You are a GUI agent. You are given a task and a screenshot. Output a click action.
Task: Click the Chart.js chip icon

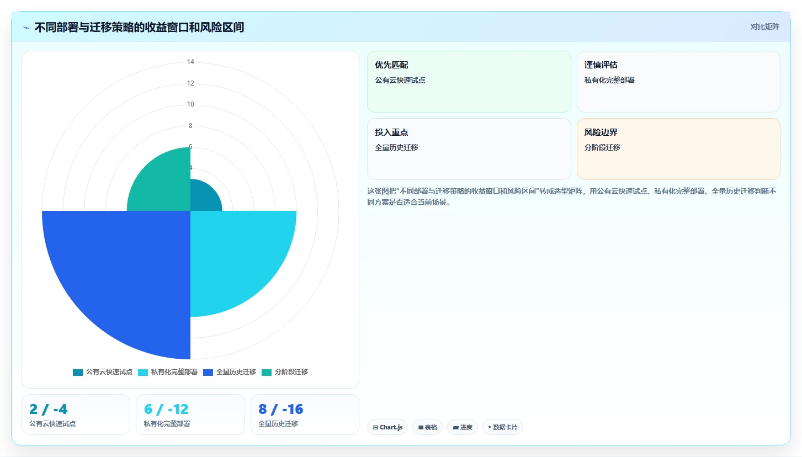point(376,427)
